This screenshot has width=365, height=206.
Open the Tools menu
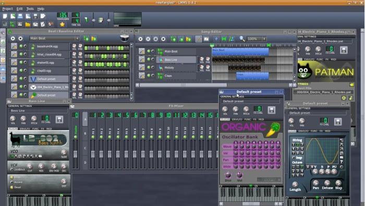(30, 9)
